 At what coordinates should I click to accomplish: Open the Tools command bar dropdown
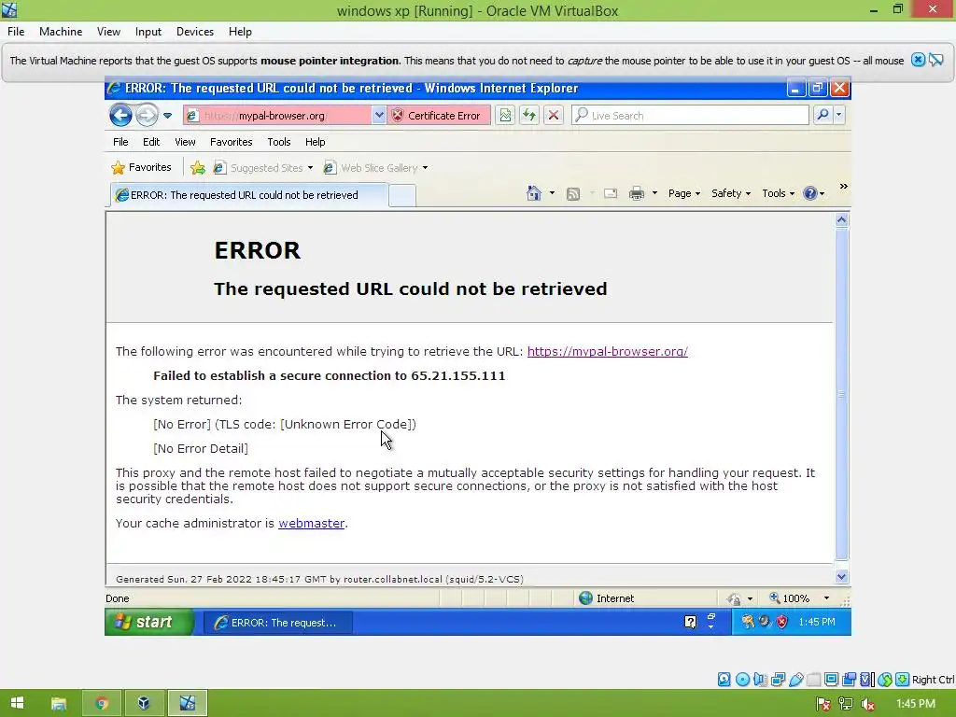[778, 193]
